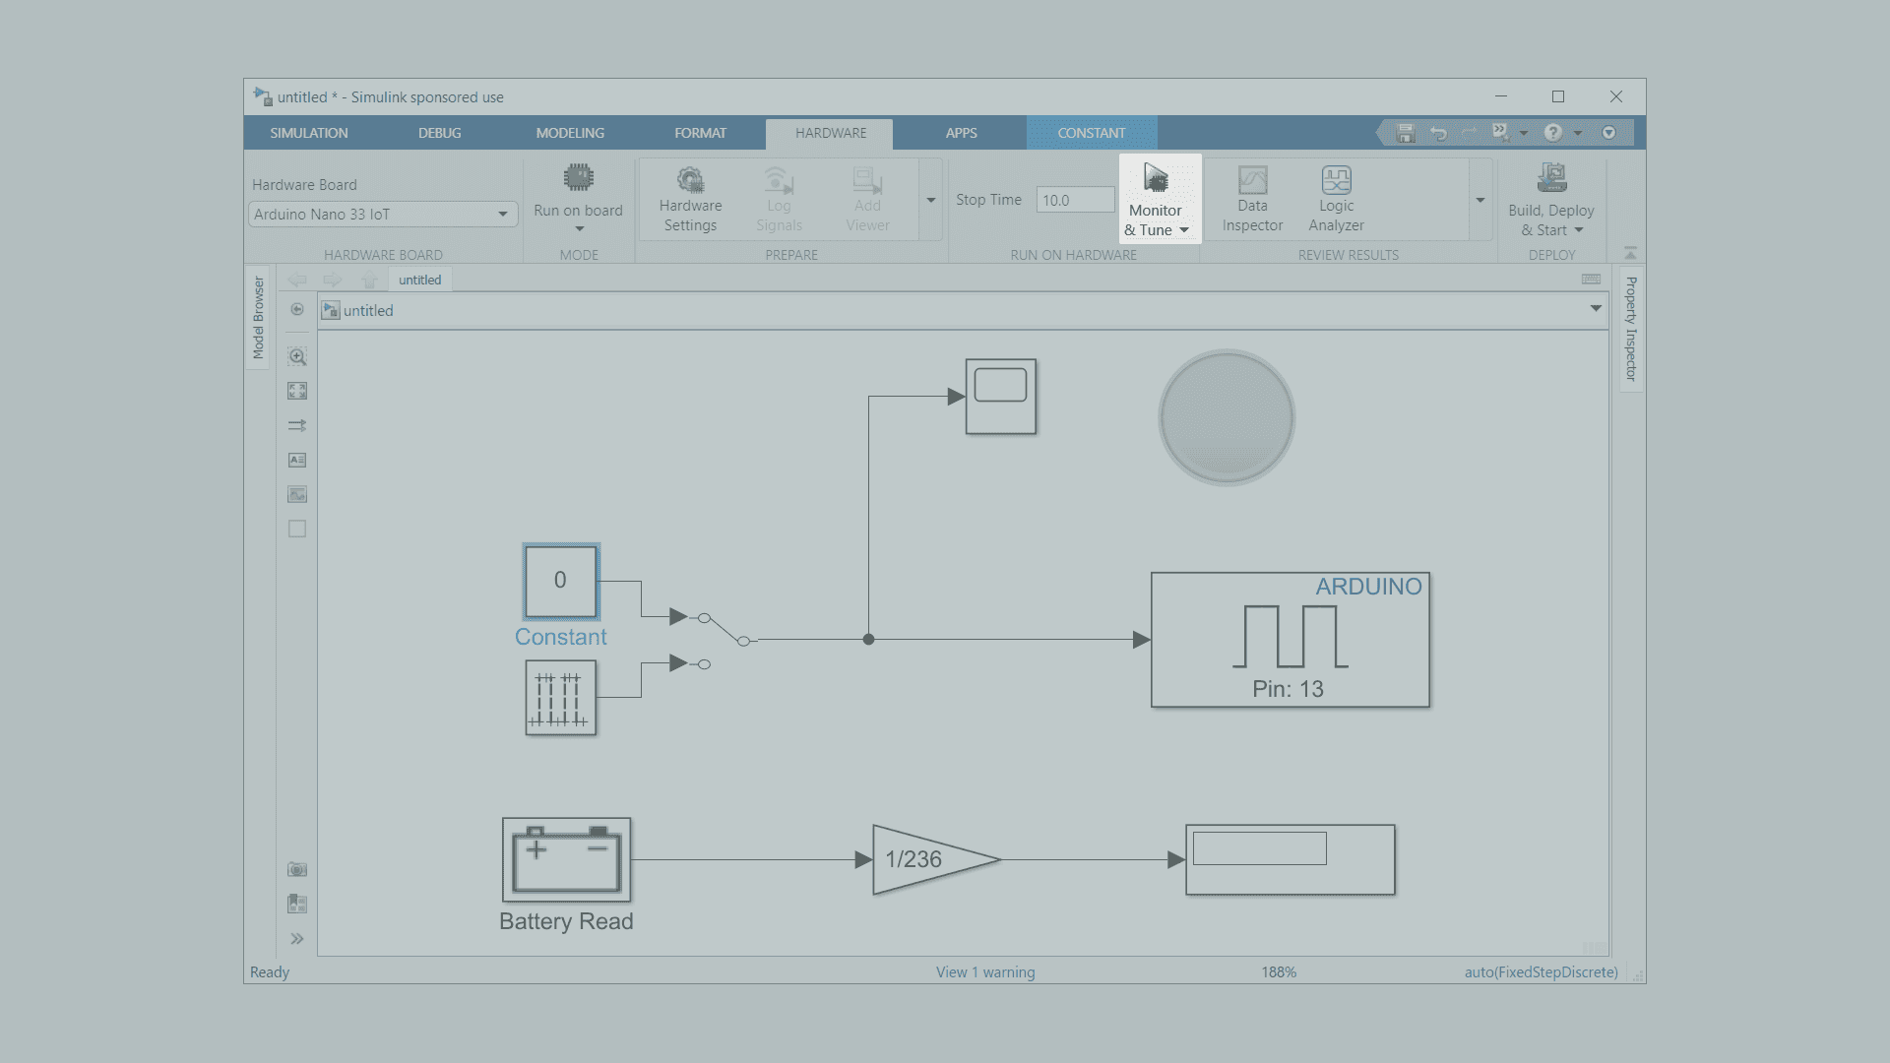Image resolution: width=1890 pixels, height=1063 pixels.
Task: Click the zoom-in tool in the left palette
Action: coord(297,356)
